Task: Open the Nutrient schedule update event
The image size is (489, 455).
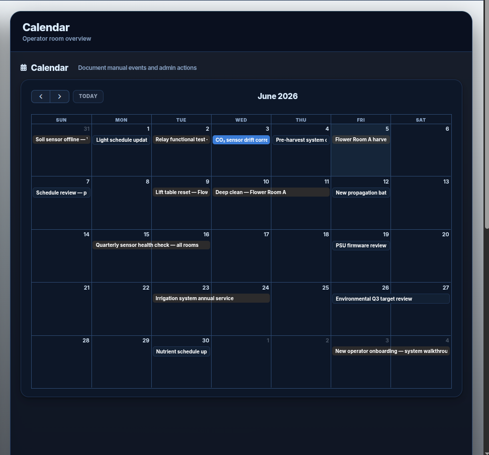Action: [x=181, y=351]
